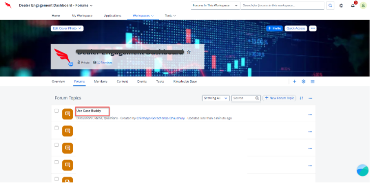Open the Knowledge Base tab
The height and width of the screenshot is (183, 371).
pos(185,81)
